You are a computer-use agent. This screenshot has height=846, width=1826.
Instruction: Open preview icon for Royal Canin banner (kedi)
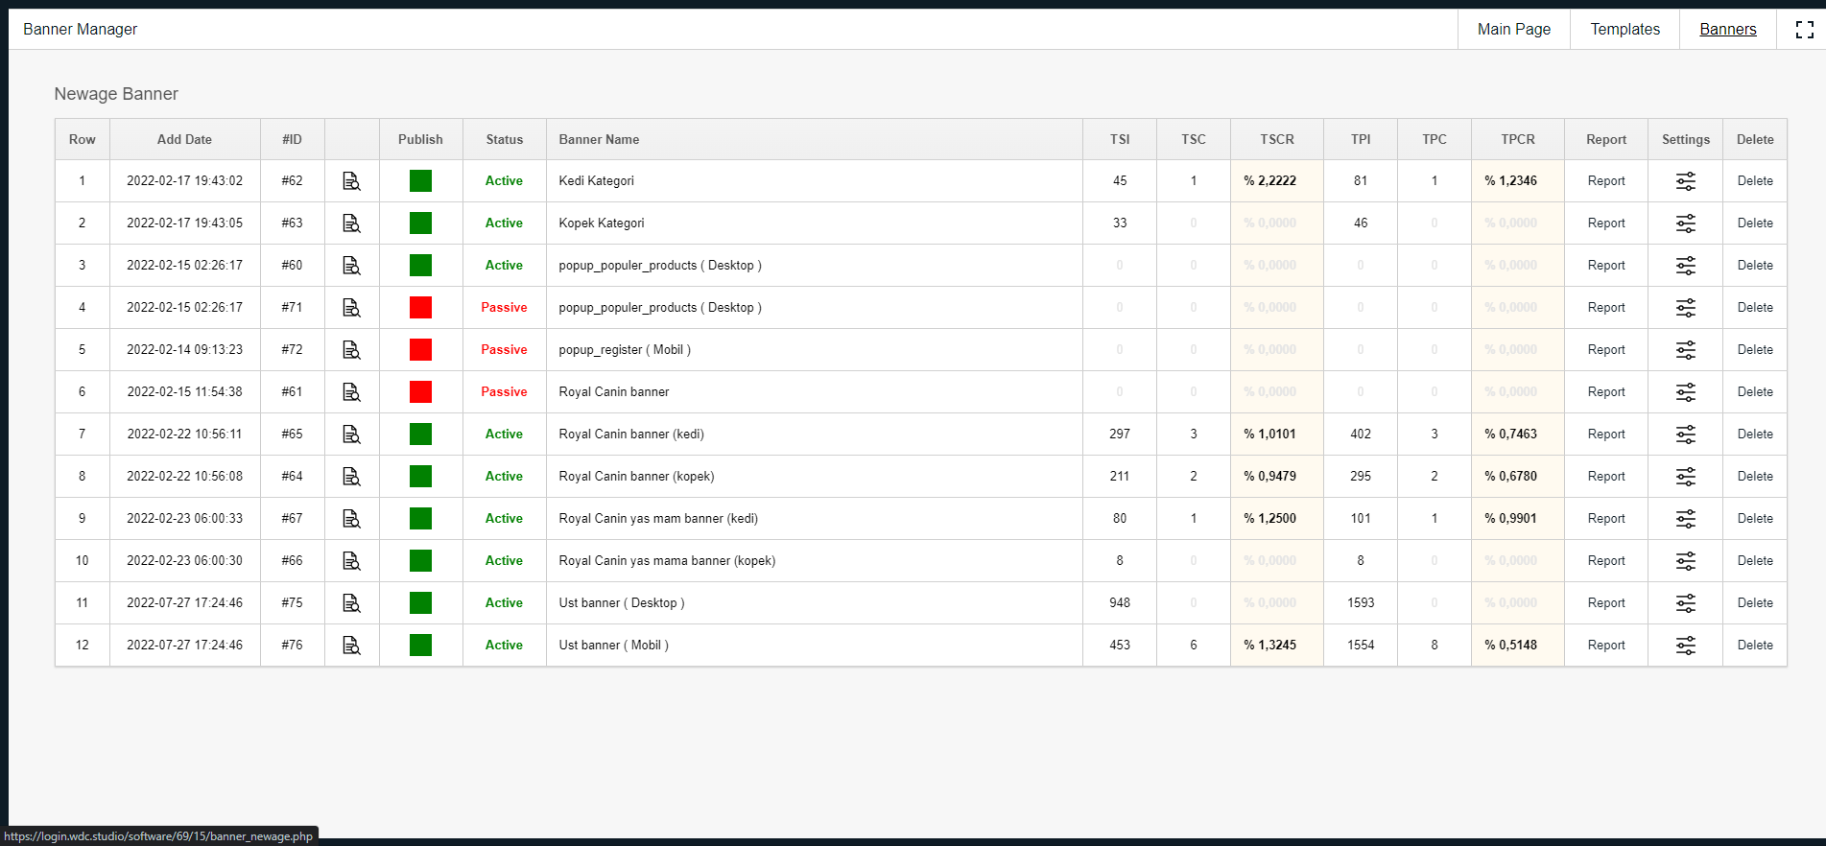point(351,435)
